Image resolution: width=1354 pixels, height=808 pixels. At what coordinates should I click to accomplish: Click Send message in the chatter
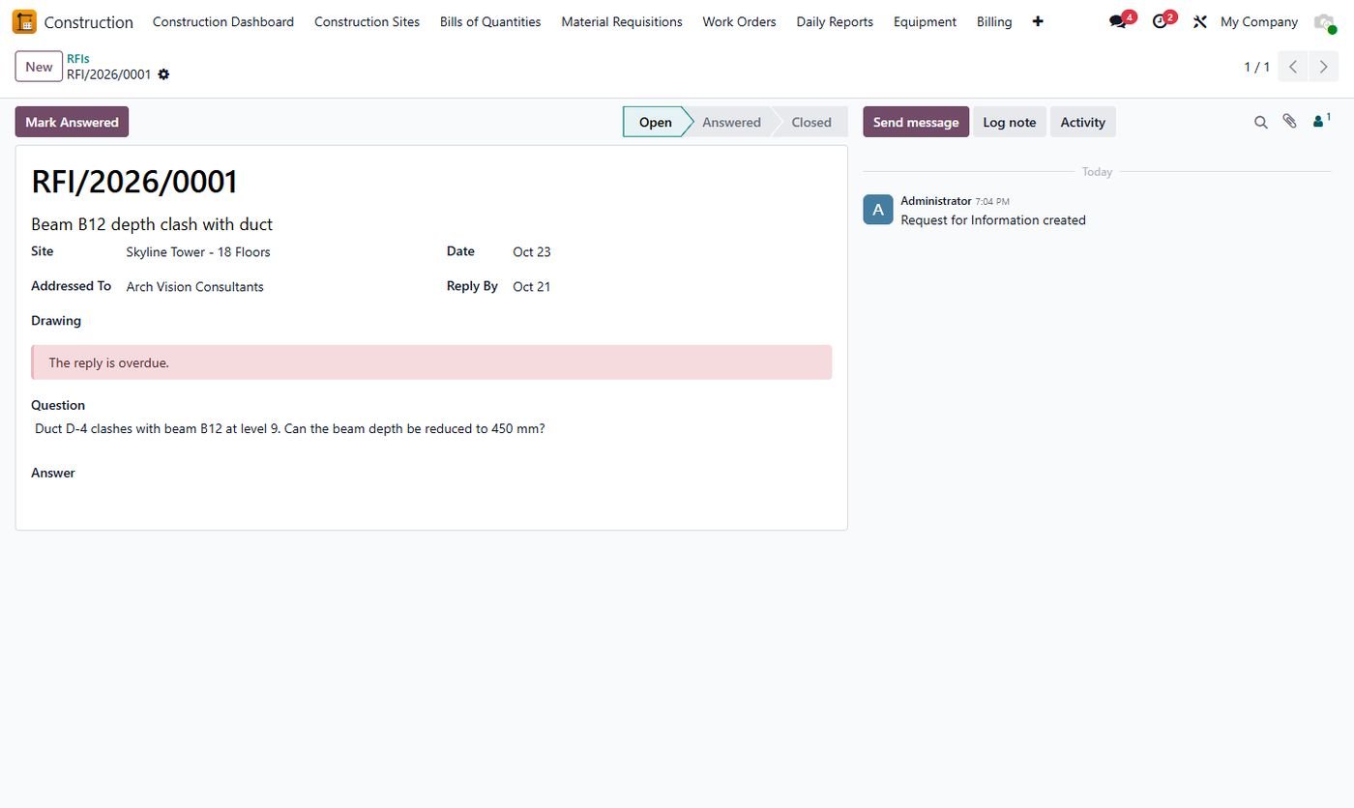tap(916, 122)
